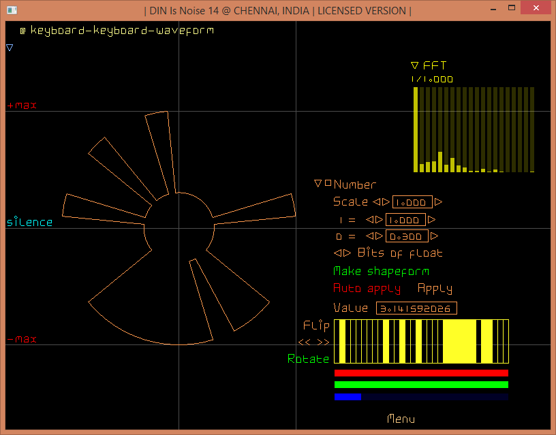556x435 pixels.
Task: Collapse the Number panel triangle
Action: click(318, 183)
